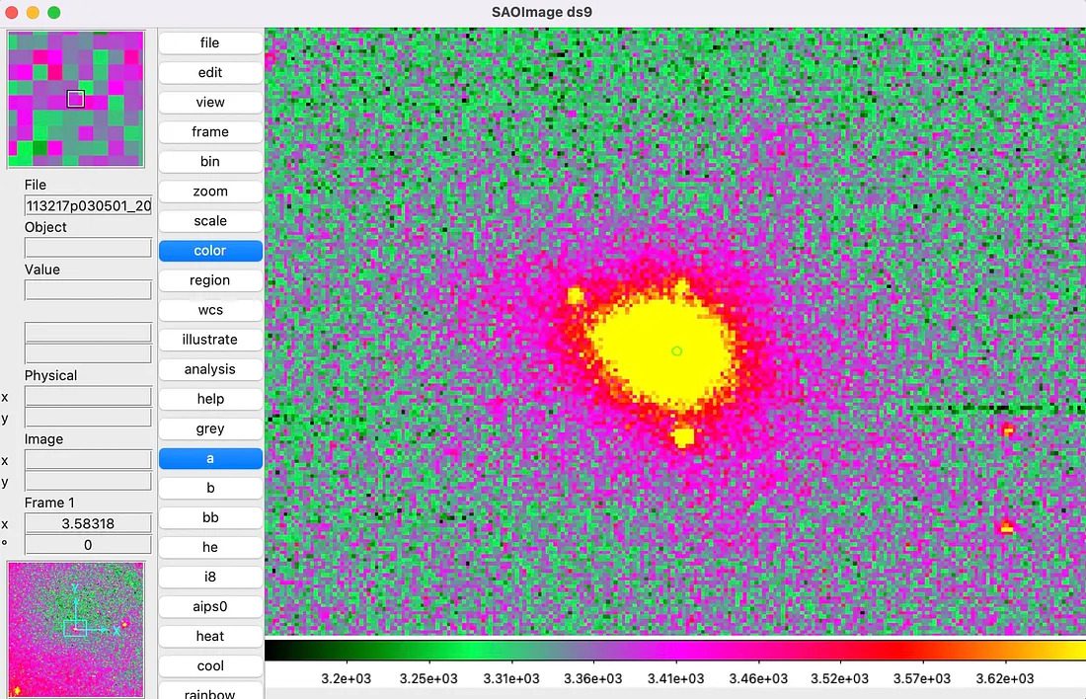Viewport: 1086px width, 699px height.
Task: Apply the rainbow colormap
Action: 210,692
